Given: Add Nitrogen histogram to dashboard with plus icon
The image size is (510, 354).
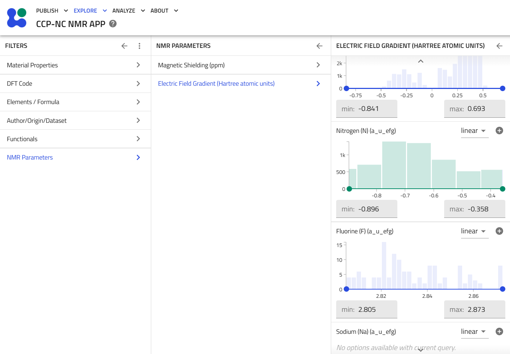Looking at the screenshot, I should tap(499, 131).
